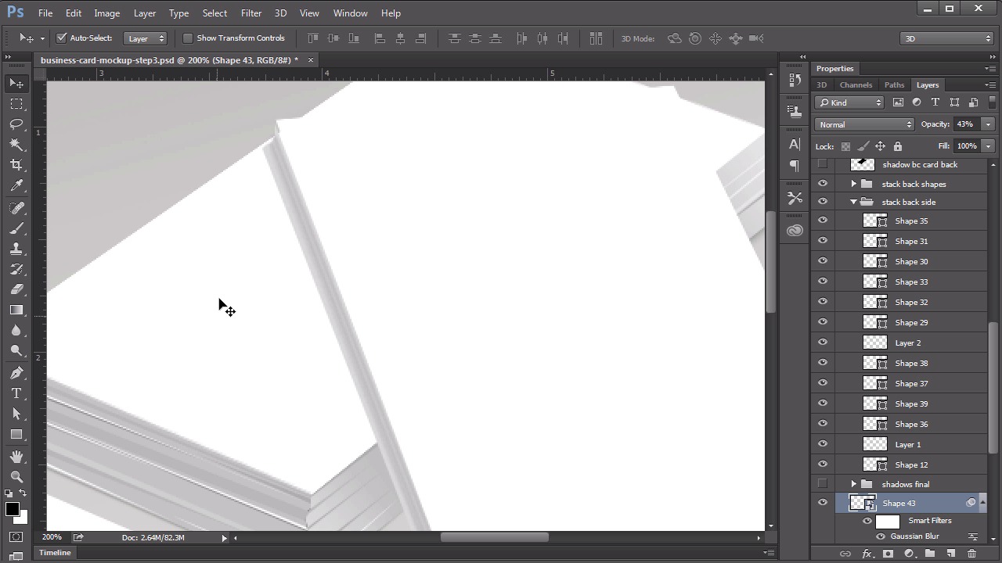Enable Show Transform Controls checkbox
This screenshot has width=1002, height=563.
point(188,38)
